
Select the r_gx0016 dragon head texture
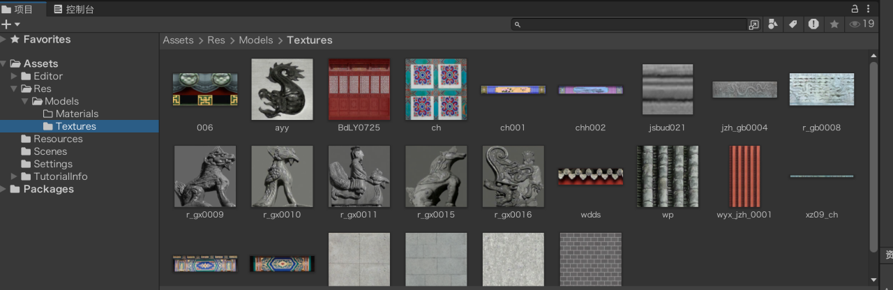(513, 176)
